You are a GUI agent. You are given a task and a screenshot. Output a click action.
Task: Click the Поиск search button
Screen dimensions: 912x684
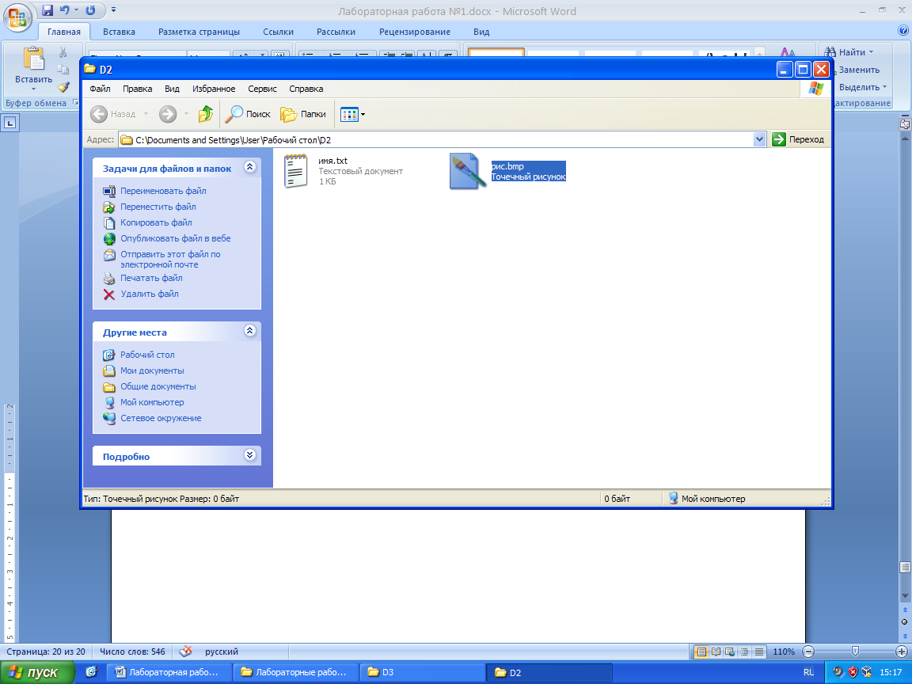(249, 114)
